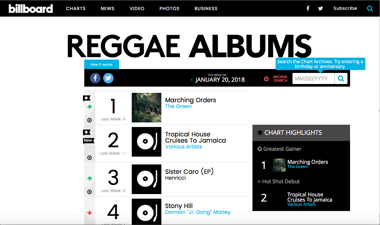Open Damian Jr. Gong Marley artist link

(x=197, y=212)
